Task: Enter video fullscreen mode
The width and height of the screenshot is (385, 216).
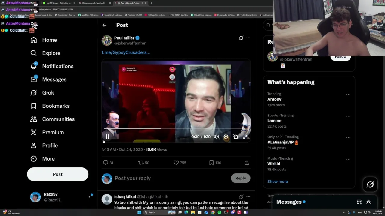Action: [245, 137]
